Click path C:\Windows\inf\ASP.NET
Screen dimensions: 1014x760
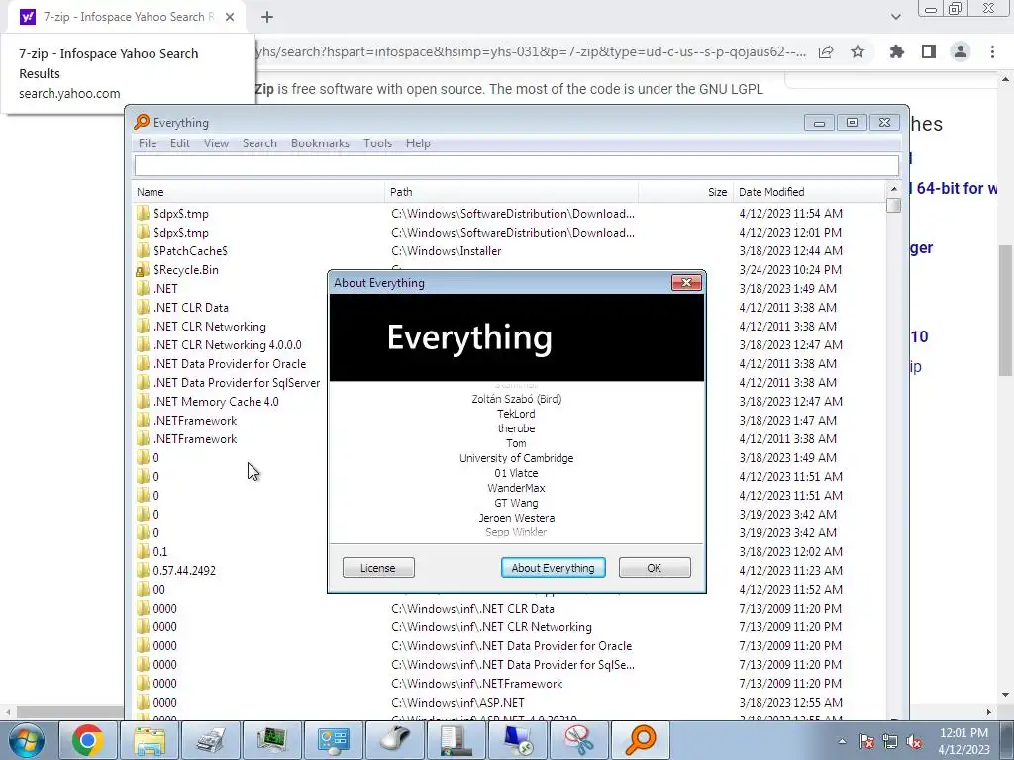coord(457,702)
